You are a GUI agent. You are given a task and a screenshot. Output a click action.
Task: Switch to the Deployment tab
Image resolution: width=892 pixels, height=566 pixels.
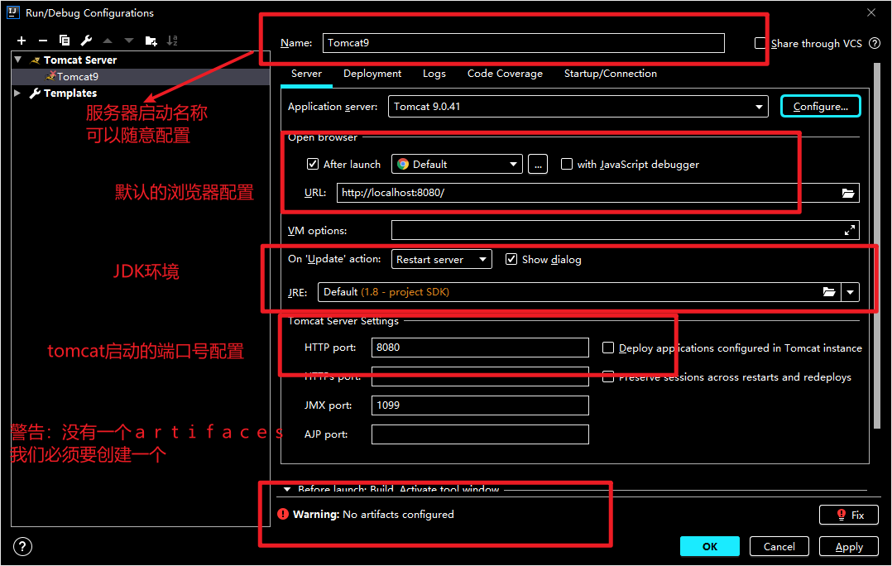point(372,74)
